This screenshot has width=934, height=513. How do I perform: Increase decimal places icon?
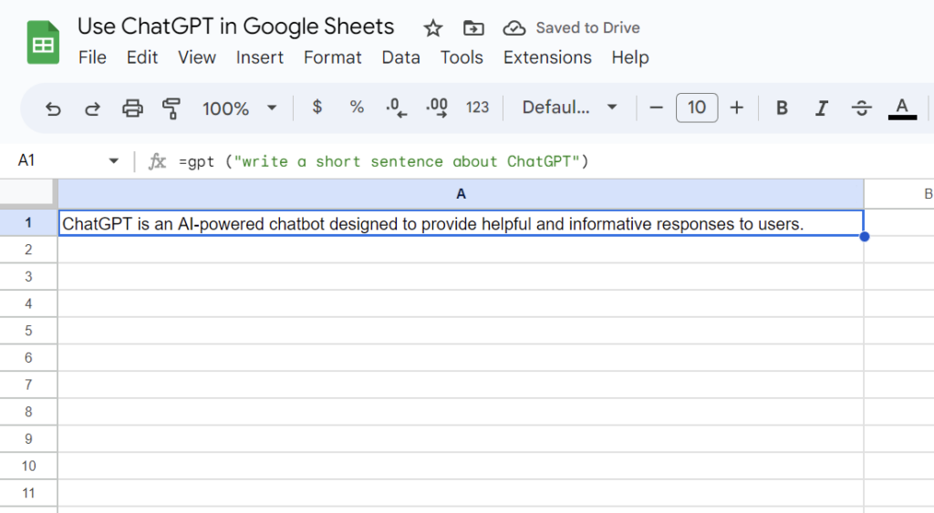click(x=437, y=108)
